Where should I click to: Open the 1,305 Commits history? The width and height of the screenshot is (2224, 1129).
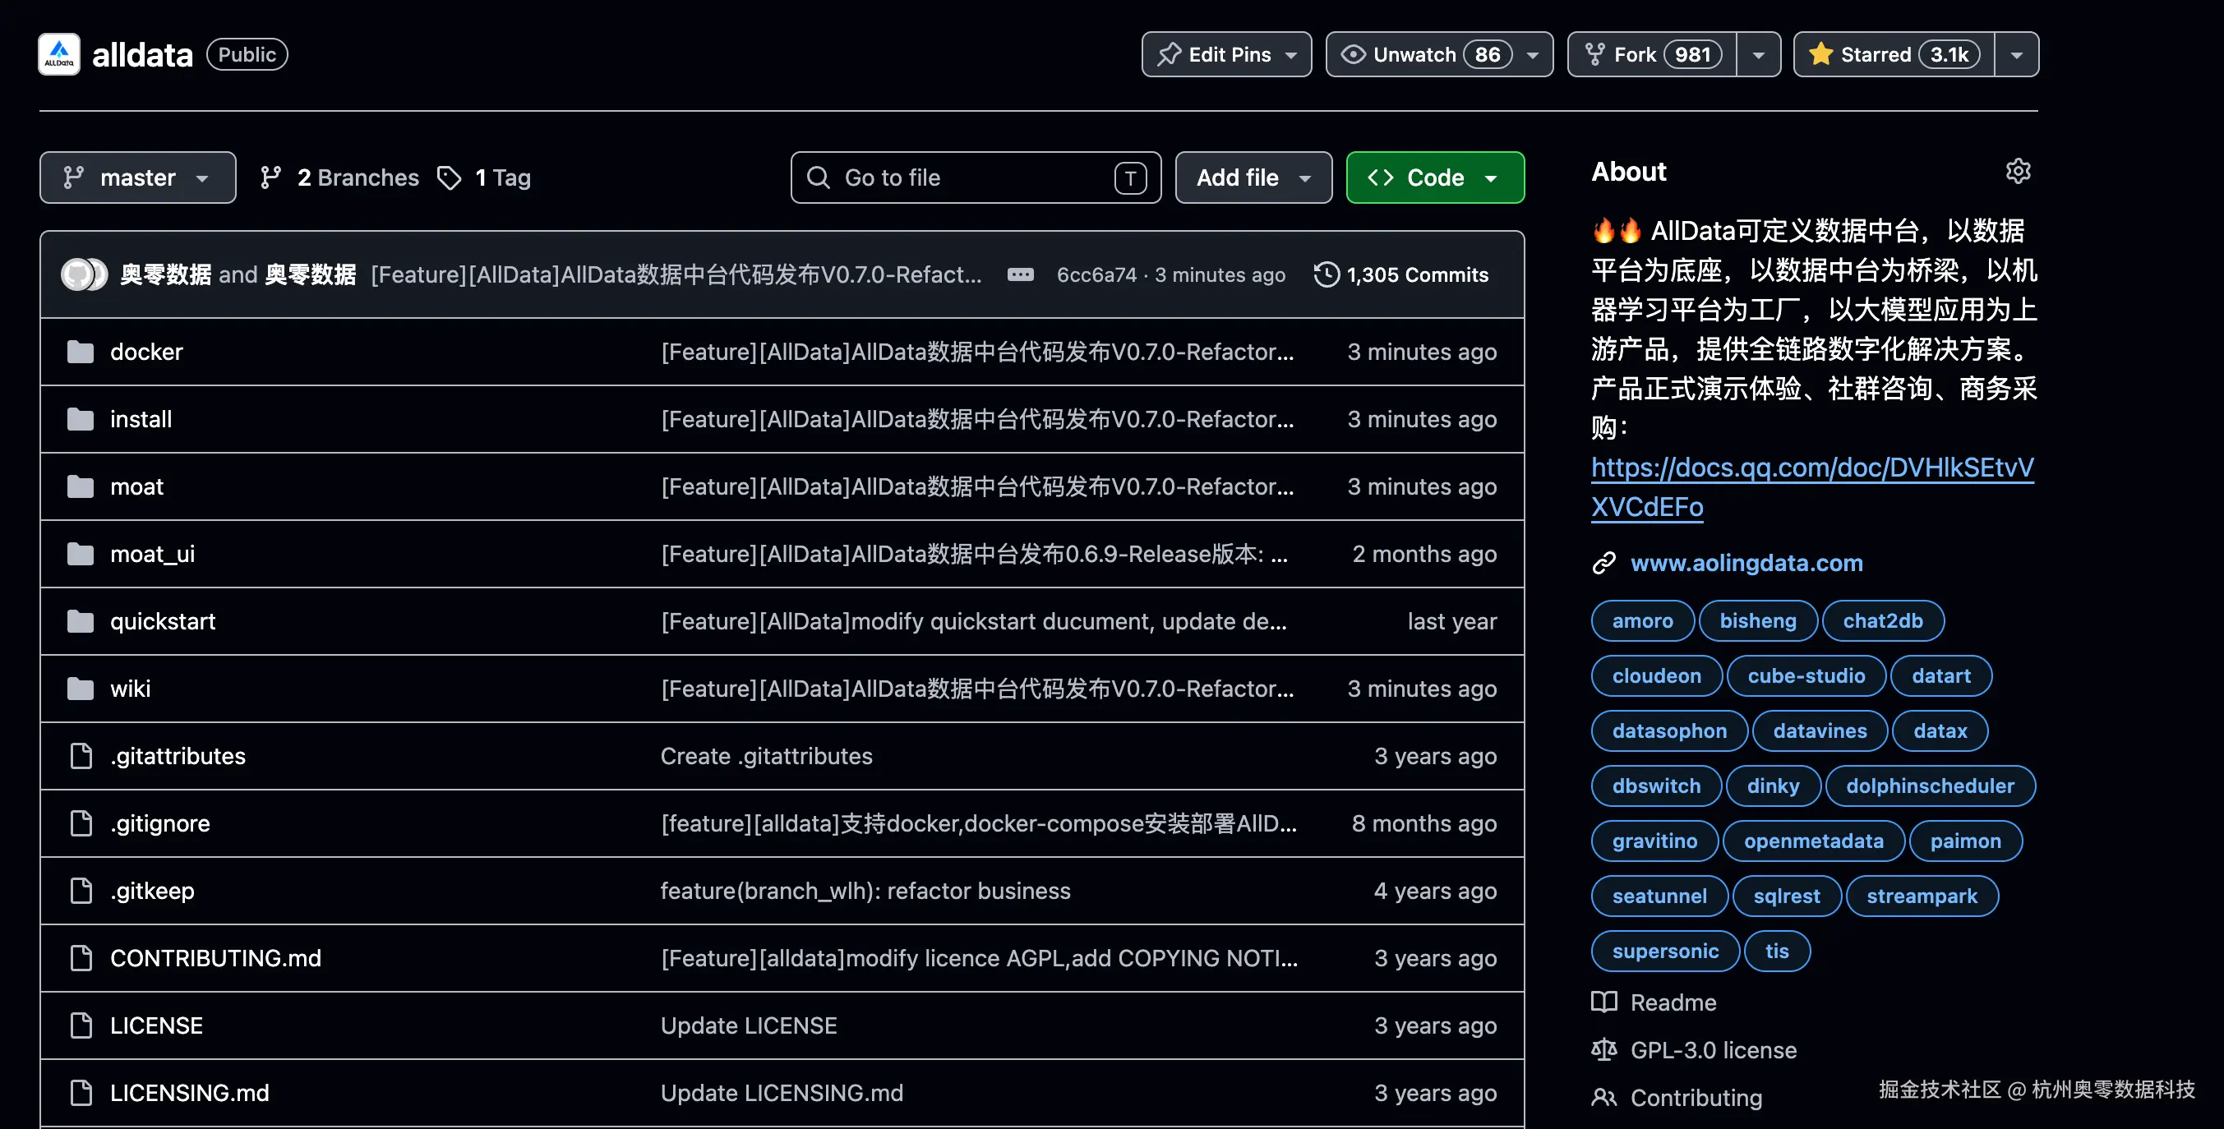pos(1401,274)
